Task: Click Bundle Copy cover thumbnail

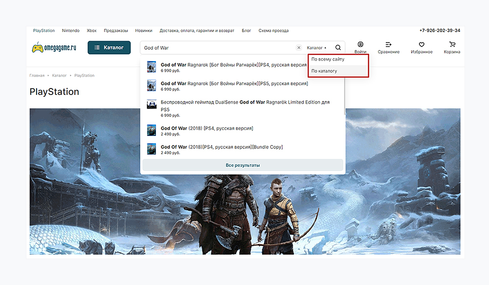Action: 152,149
